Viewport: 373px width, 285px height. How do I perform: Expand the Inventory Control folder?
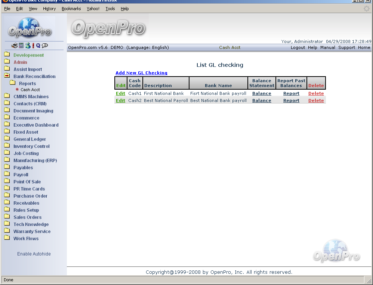pos(7,146)
